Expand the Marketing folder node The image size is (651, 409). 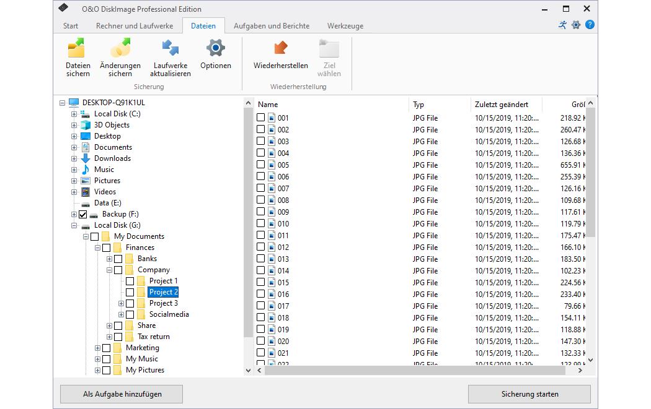click(97, 348)
